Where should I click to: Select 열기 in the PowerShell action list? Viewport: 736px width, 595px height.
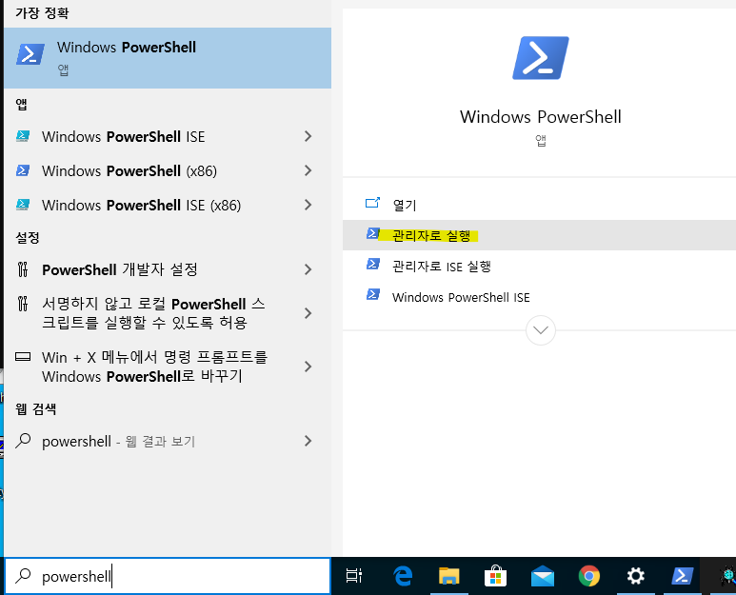[539, 205]
